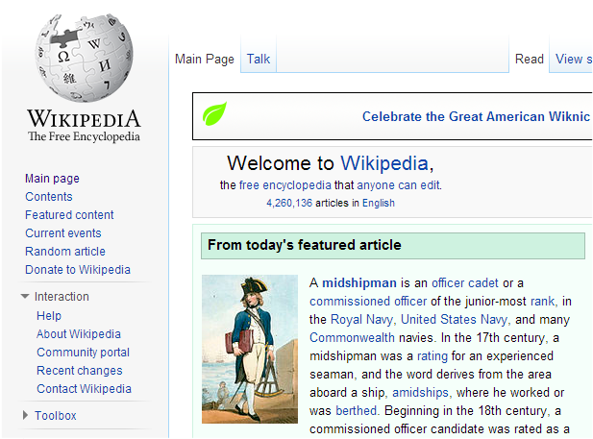Open the Featured content sidebar link
This screenshot has width=593, height=439.
(x=69, y=215)
